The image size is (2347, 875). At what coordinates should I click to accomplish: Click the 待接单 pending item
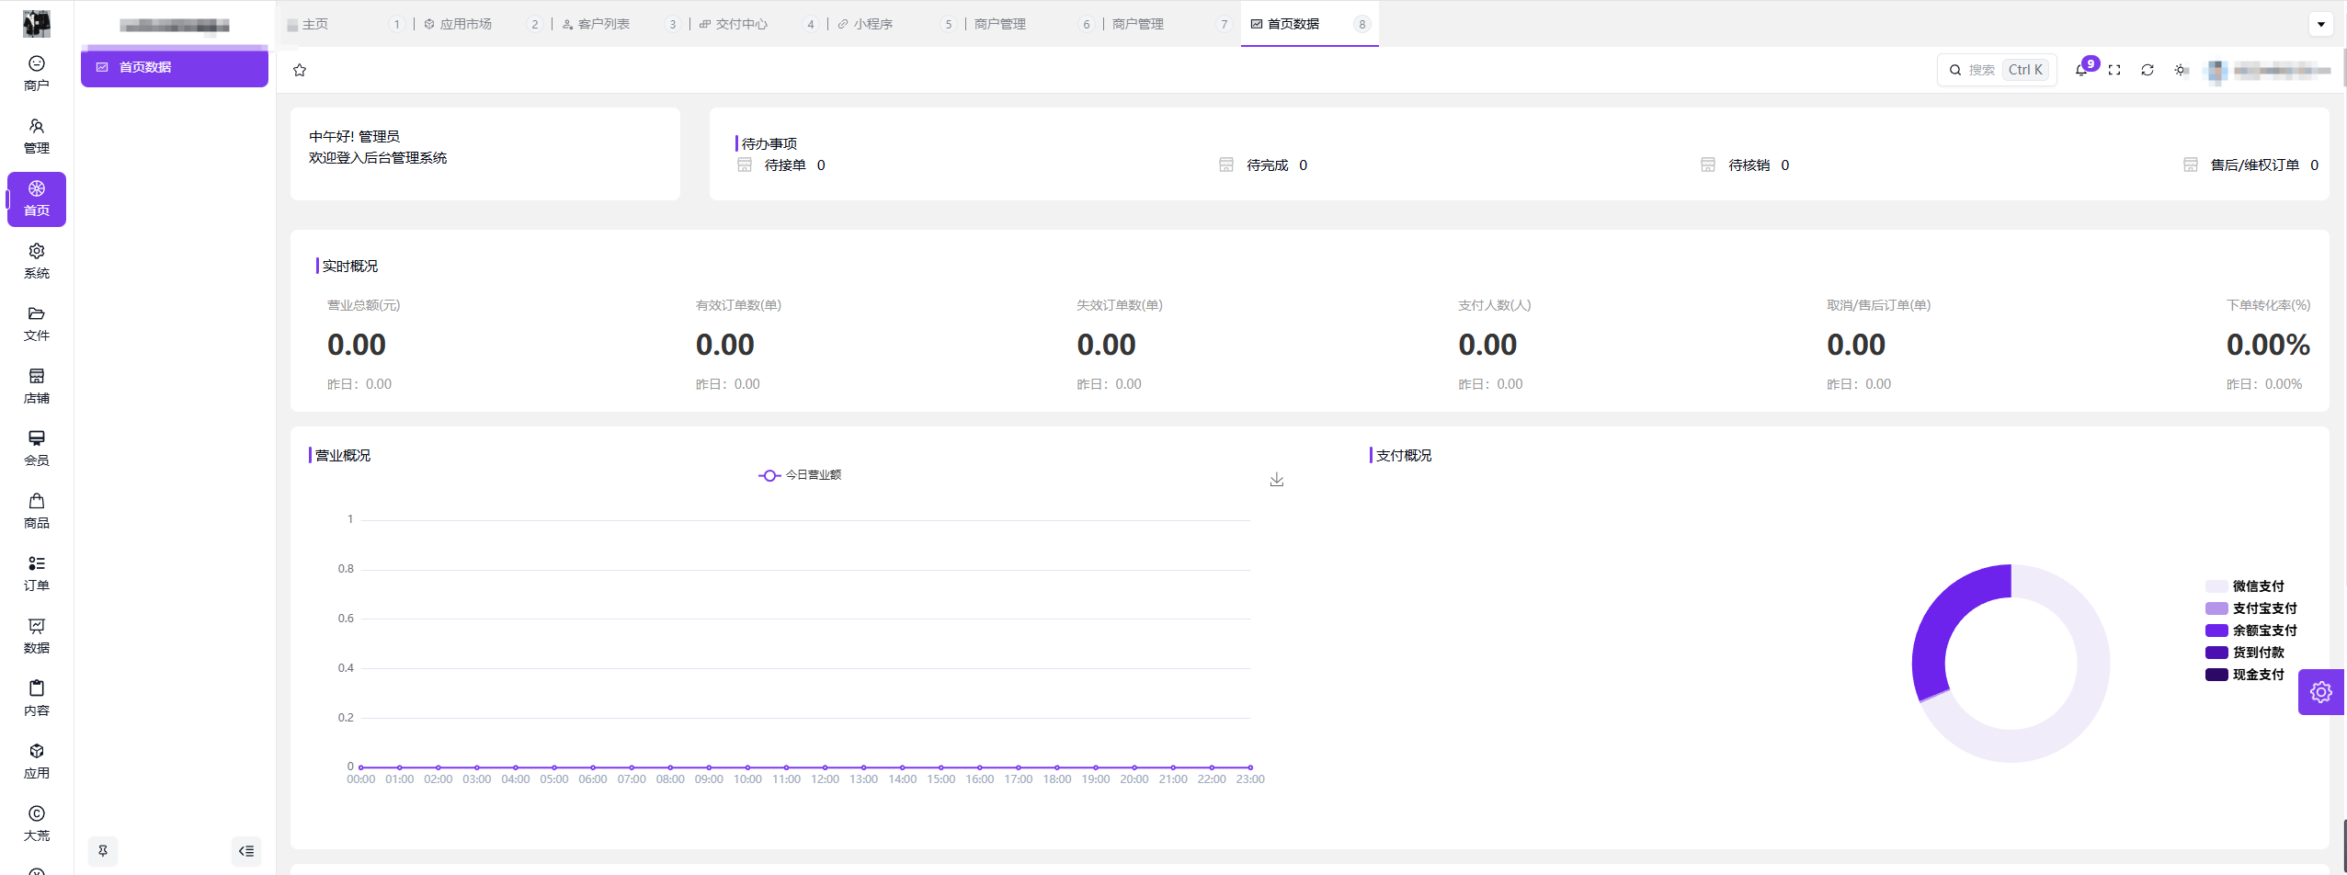(x=784, y=165)
